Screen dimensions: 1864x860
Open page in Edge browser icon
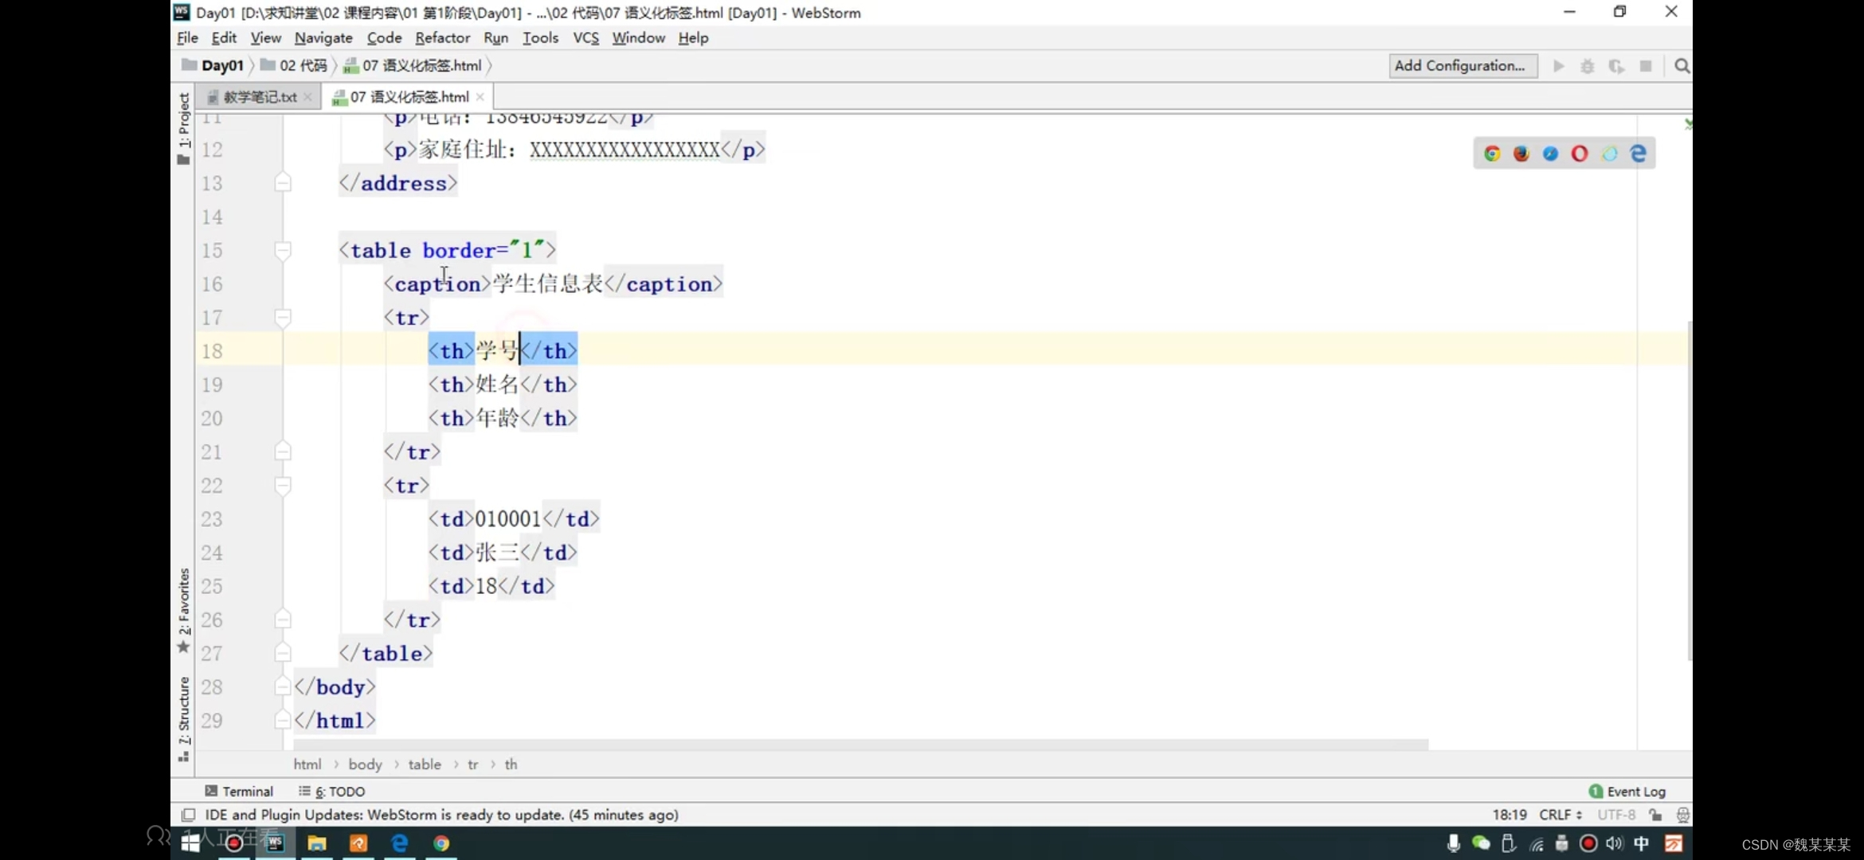click(x=1639, y=154)
